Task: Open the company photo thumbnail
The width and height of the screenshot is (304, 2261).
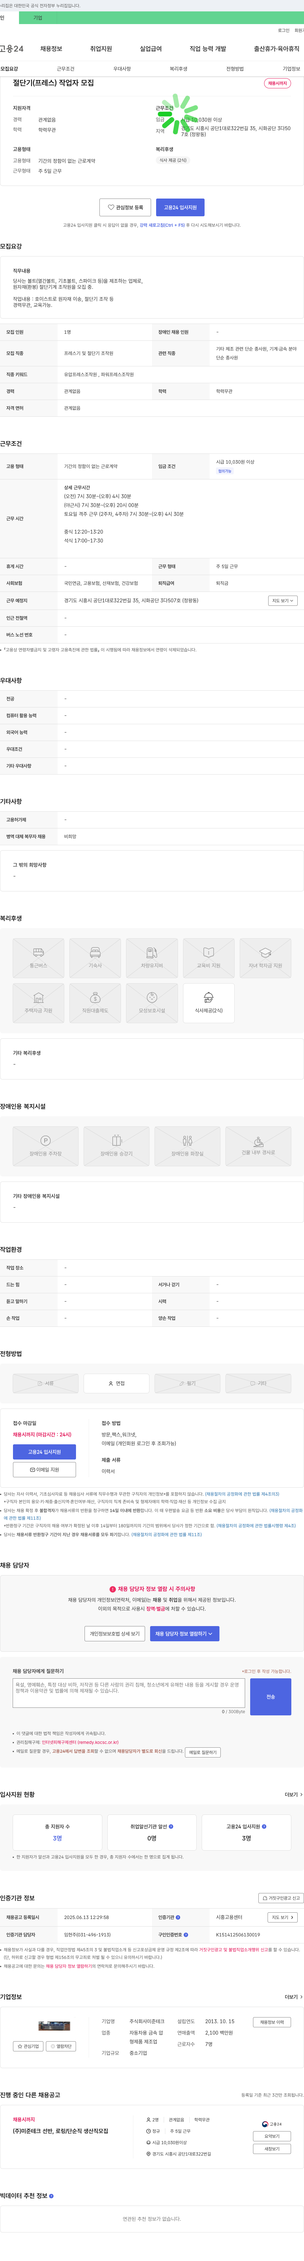Action: click(54, 2026)
